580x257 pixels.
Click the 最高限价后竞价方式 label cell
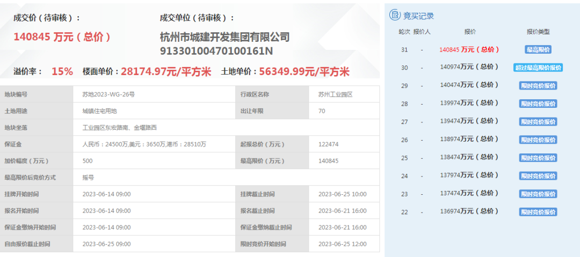pyautogui.click(x=37, y=178)
